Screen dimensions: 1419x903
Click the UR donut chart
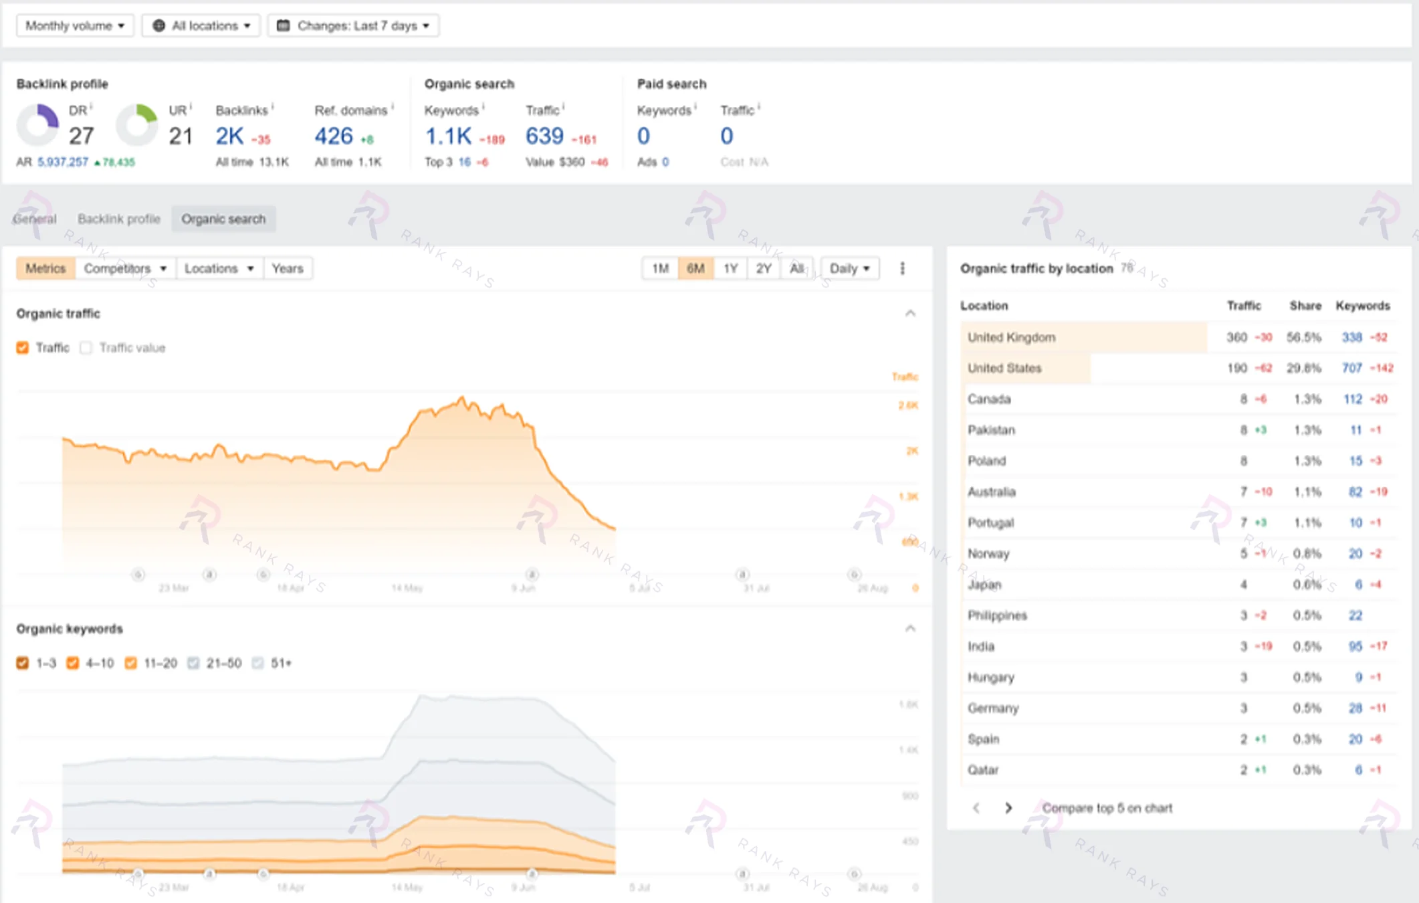tap(137, 125)
